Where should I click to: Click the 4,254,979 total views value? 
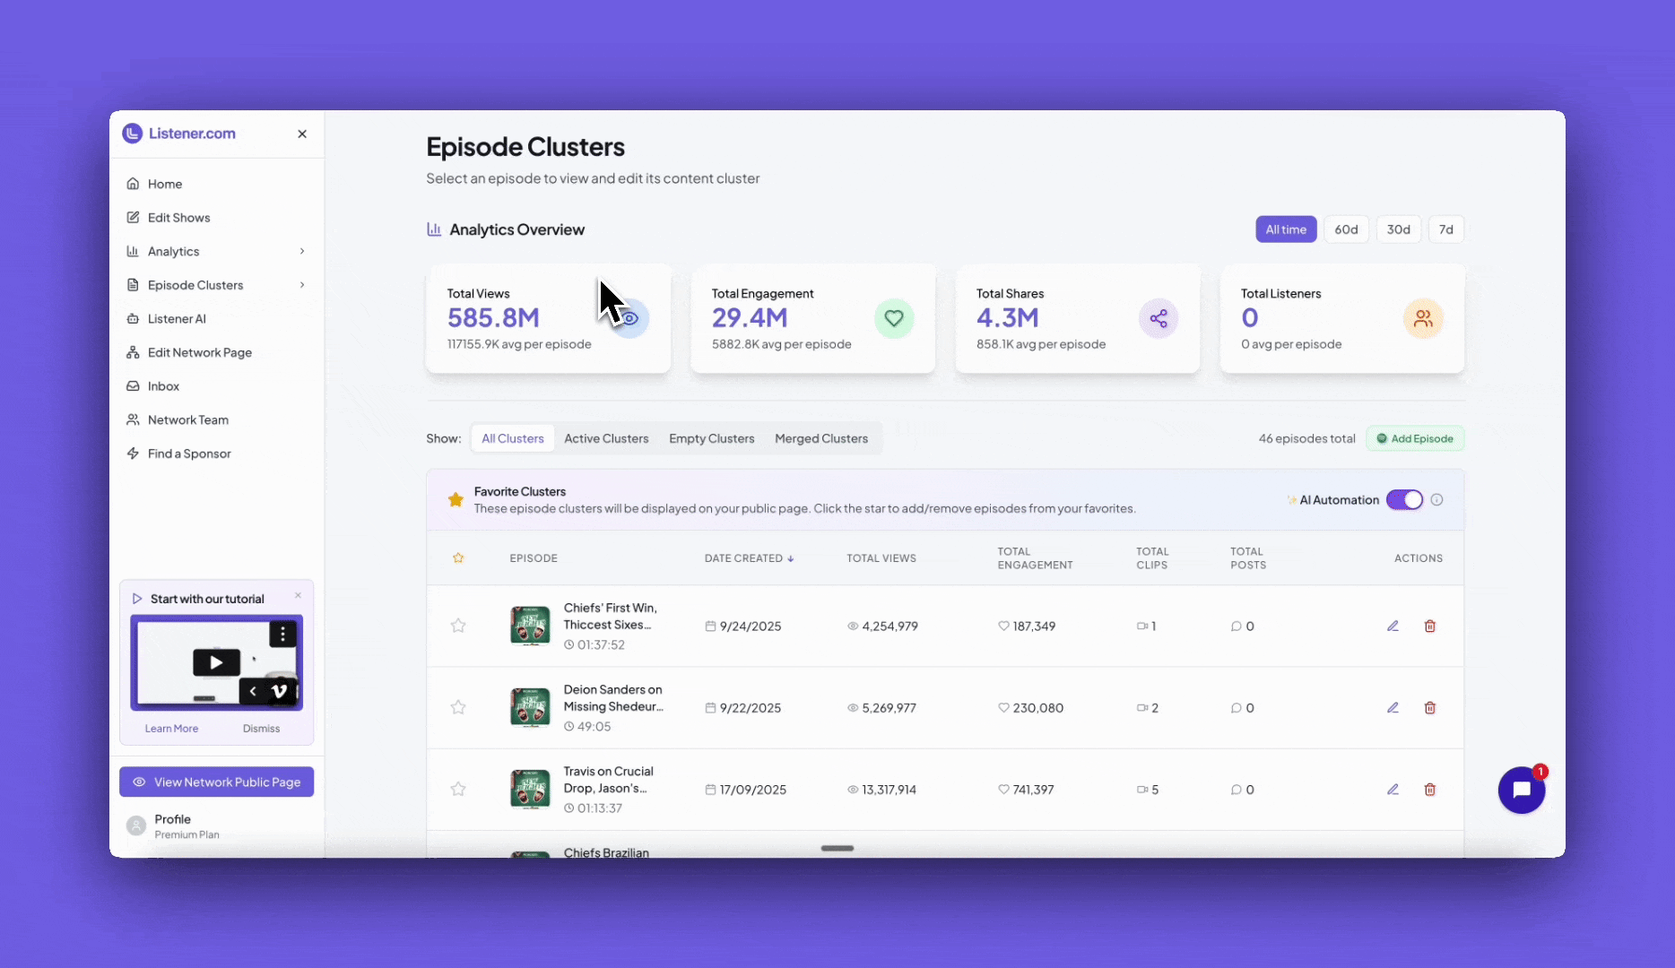(x=890, y=627)
